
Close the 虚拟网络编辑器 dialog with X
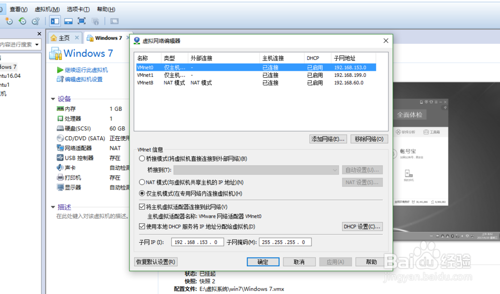click(386, 41)
